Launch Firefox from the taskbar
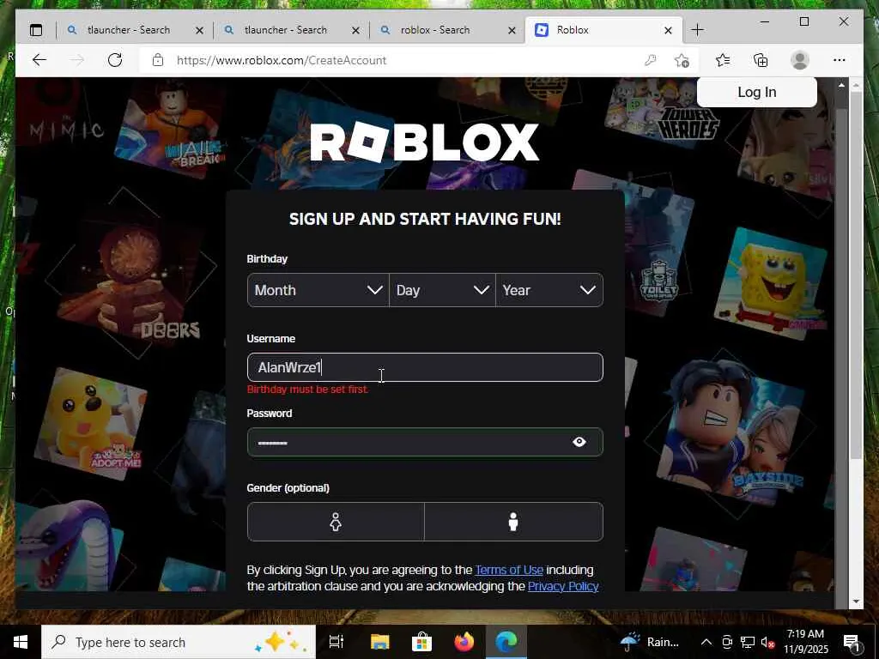Screen dimensions: 879x659 coord(464,642)
